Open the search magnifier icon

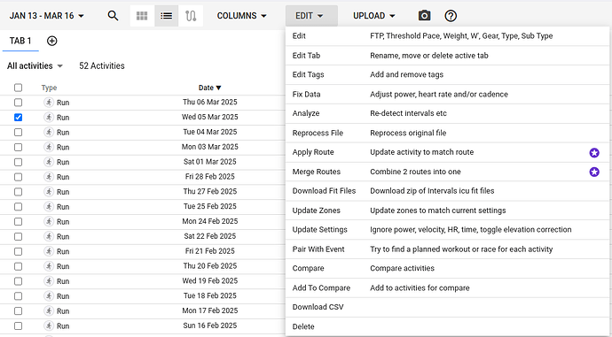coord(113,16)
